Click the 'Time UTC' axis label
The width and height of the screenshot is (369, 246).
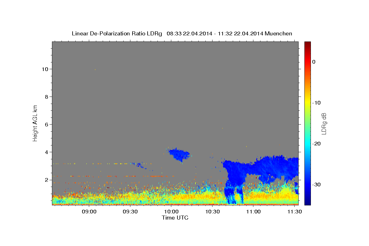coord(175,218)
